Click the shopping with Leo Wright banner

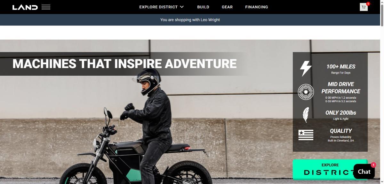[190, 20]
